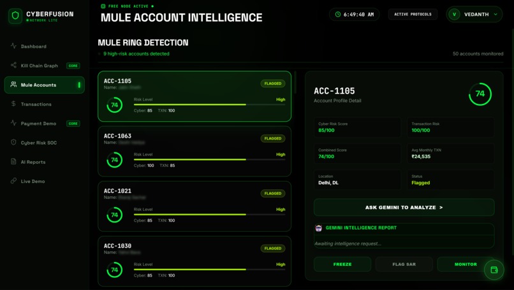
Task: Click the account list scrollbar
Action: pyautogui.click(x=295, y=82)
